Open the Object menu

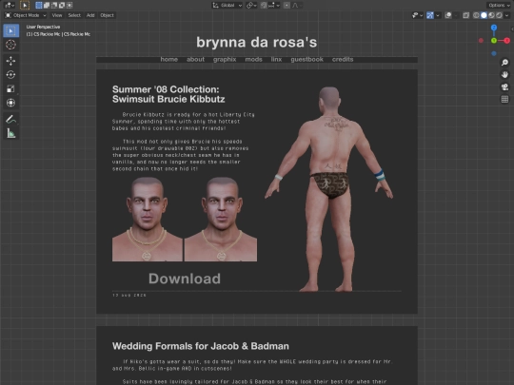click(107, 15)
